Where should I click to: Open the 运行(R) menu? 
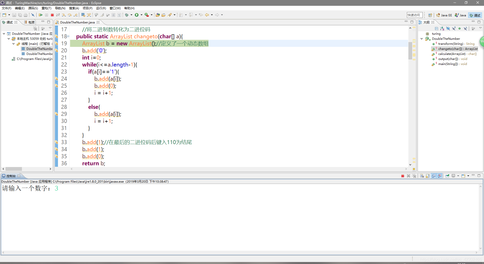click(x=101, y=8)
